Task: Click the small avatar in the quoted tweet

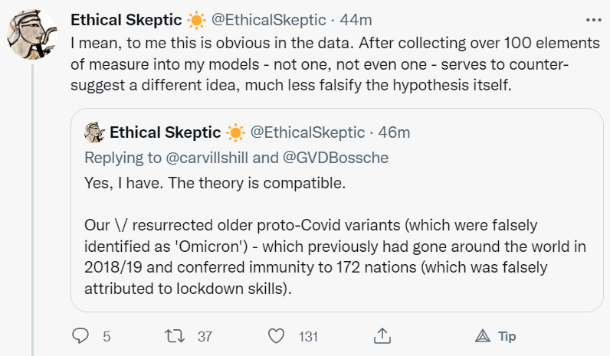Action: point(94,132)
